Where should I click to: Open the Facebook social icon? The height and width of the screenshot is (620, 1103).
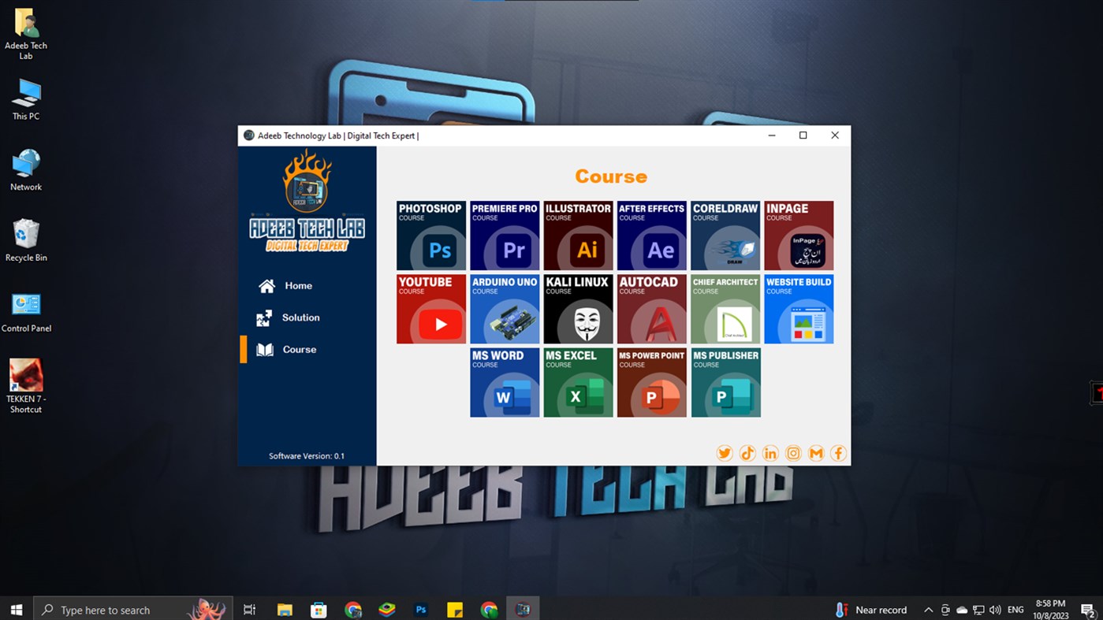click(x=838, y=453)
